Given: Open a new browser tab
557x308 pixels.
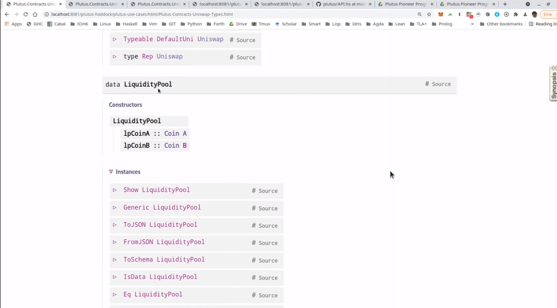Looking at the screenshot, I should (x=505, y=4).
